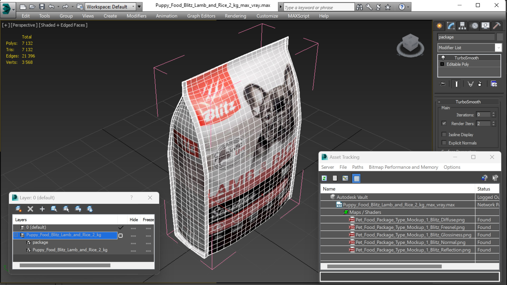The image size is (507, 285).
Task: Increase the TurboSmooth Iterations spinner
Action: point(494,113)
